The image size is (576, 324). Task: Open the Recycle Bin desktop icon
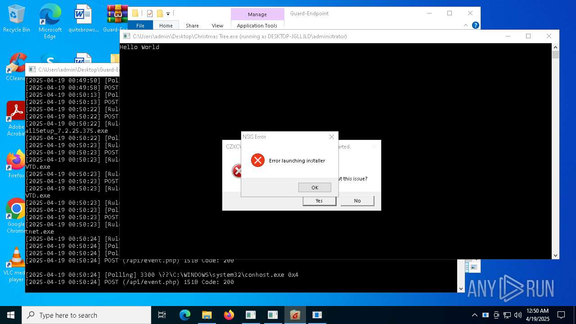pos(17,18)
